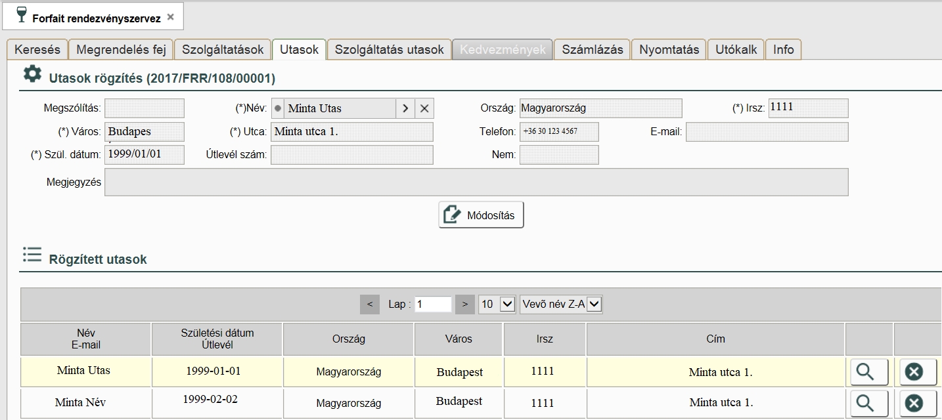Click into the Megjegyzés text field
Viewport: 942px width, 420px height.
pyautogui.click(x=476, y=182)
